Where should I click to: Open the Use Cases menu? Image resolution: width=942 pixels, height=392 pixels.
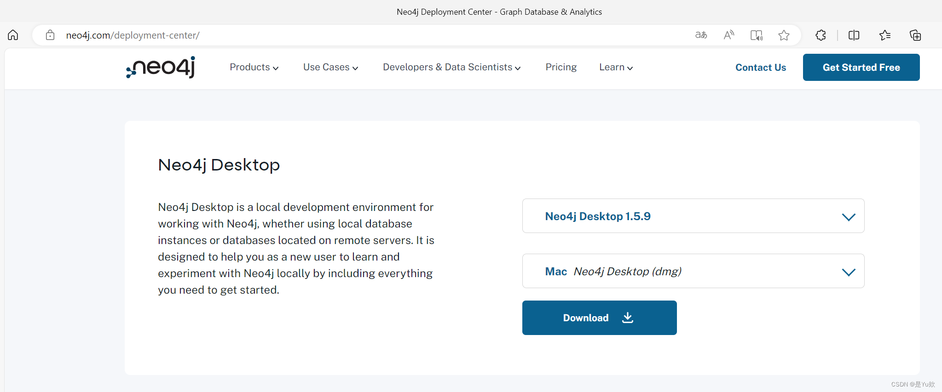pos(330,67)
